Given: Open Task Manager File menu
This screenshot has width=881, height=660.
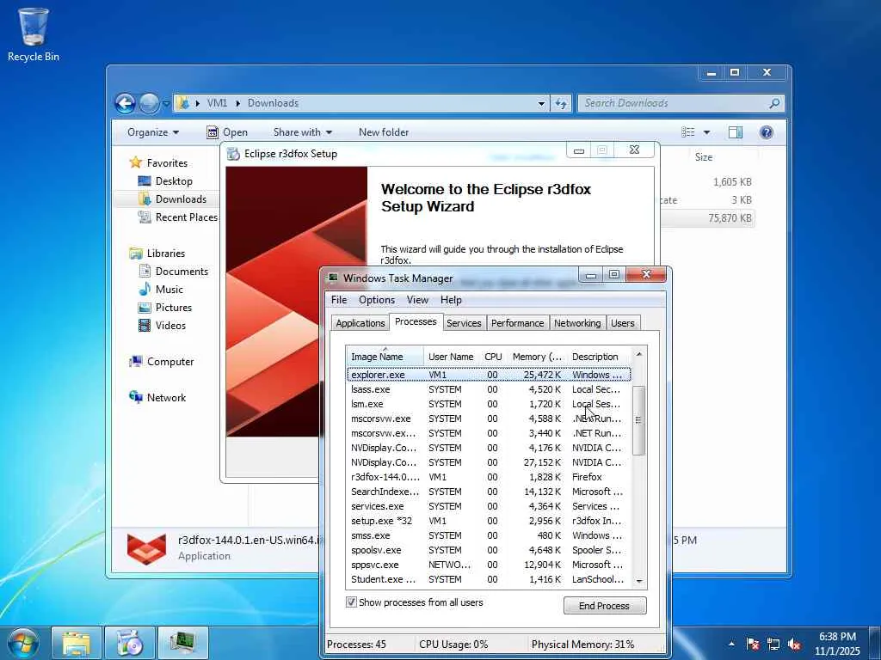Looking at the screenshot, I should coord(339,300).
